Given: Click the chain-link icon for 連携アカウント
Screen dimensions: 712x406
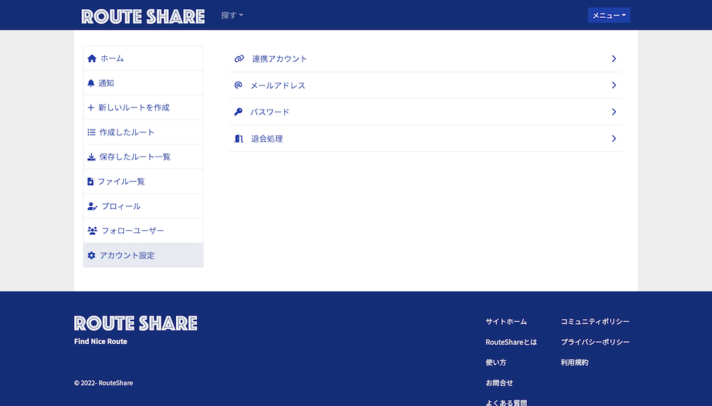Looking at the screenshot, I should (239, 58).
